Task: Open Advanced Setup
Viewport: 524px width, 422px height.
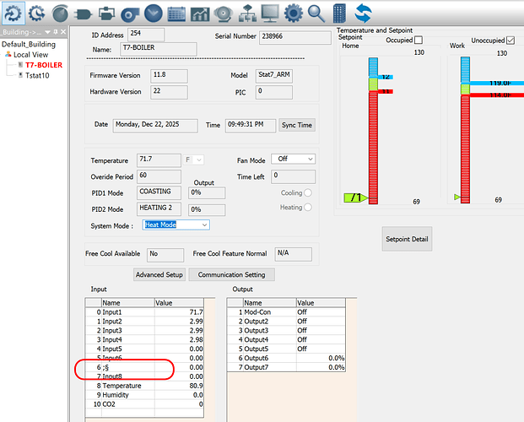Action: point(159,274)
